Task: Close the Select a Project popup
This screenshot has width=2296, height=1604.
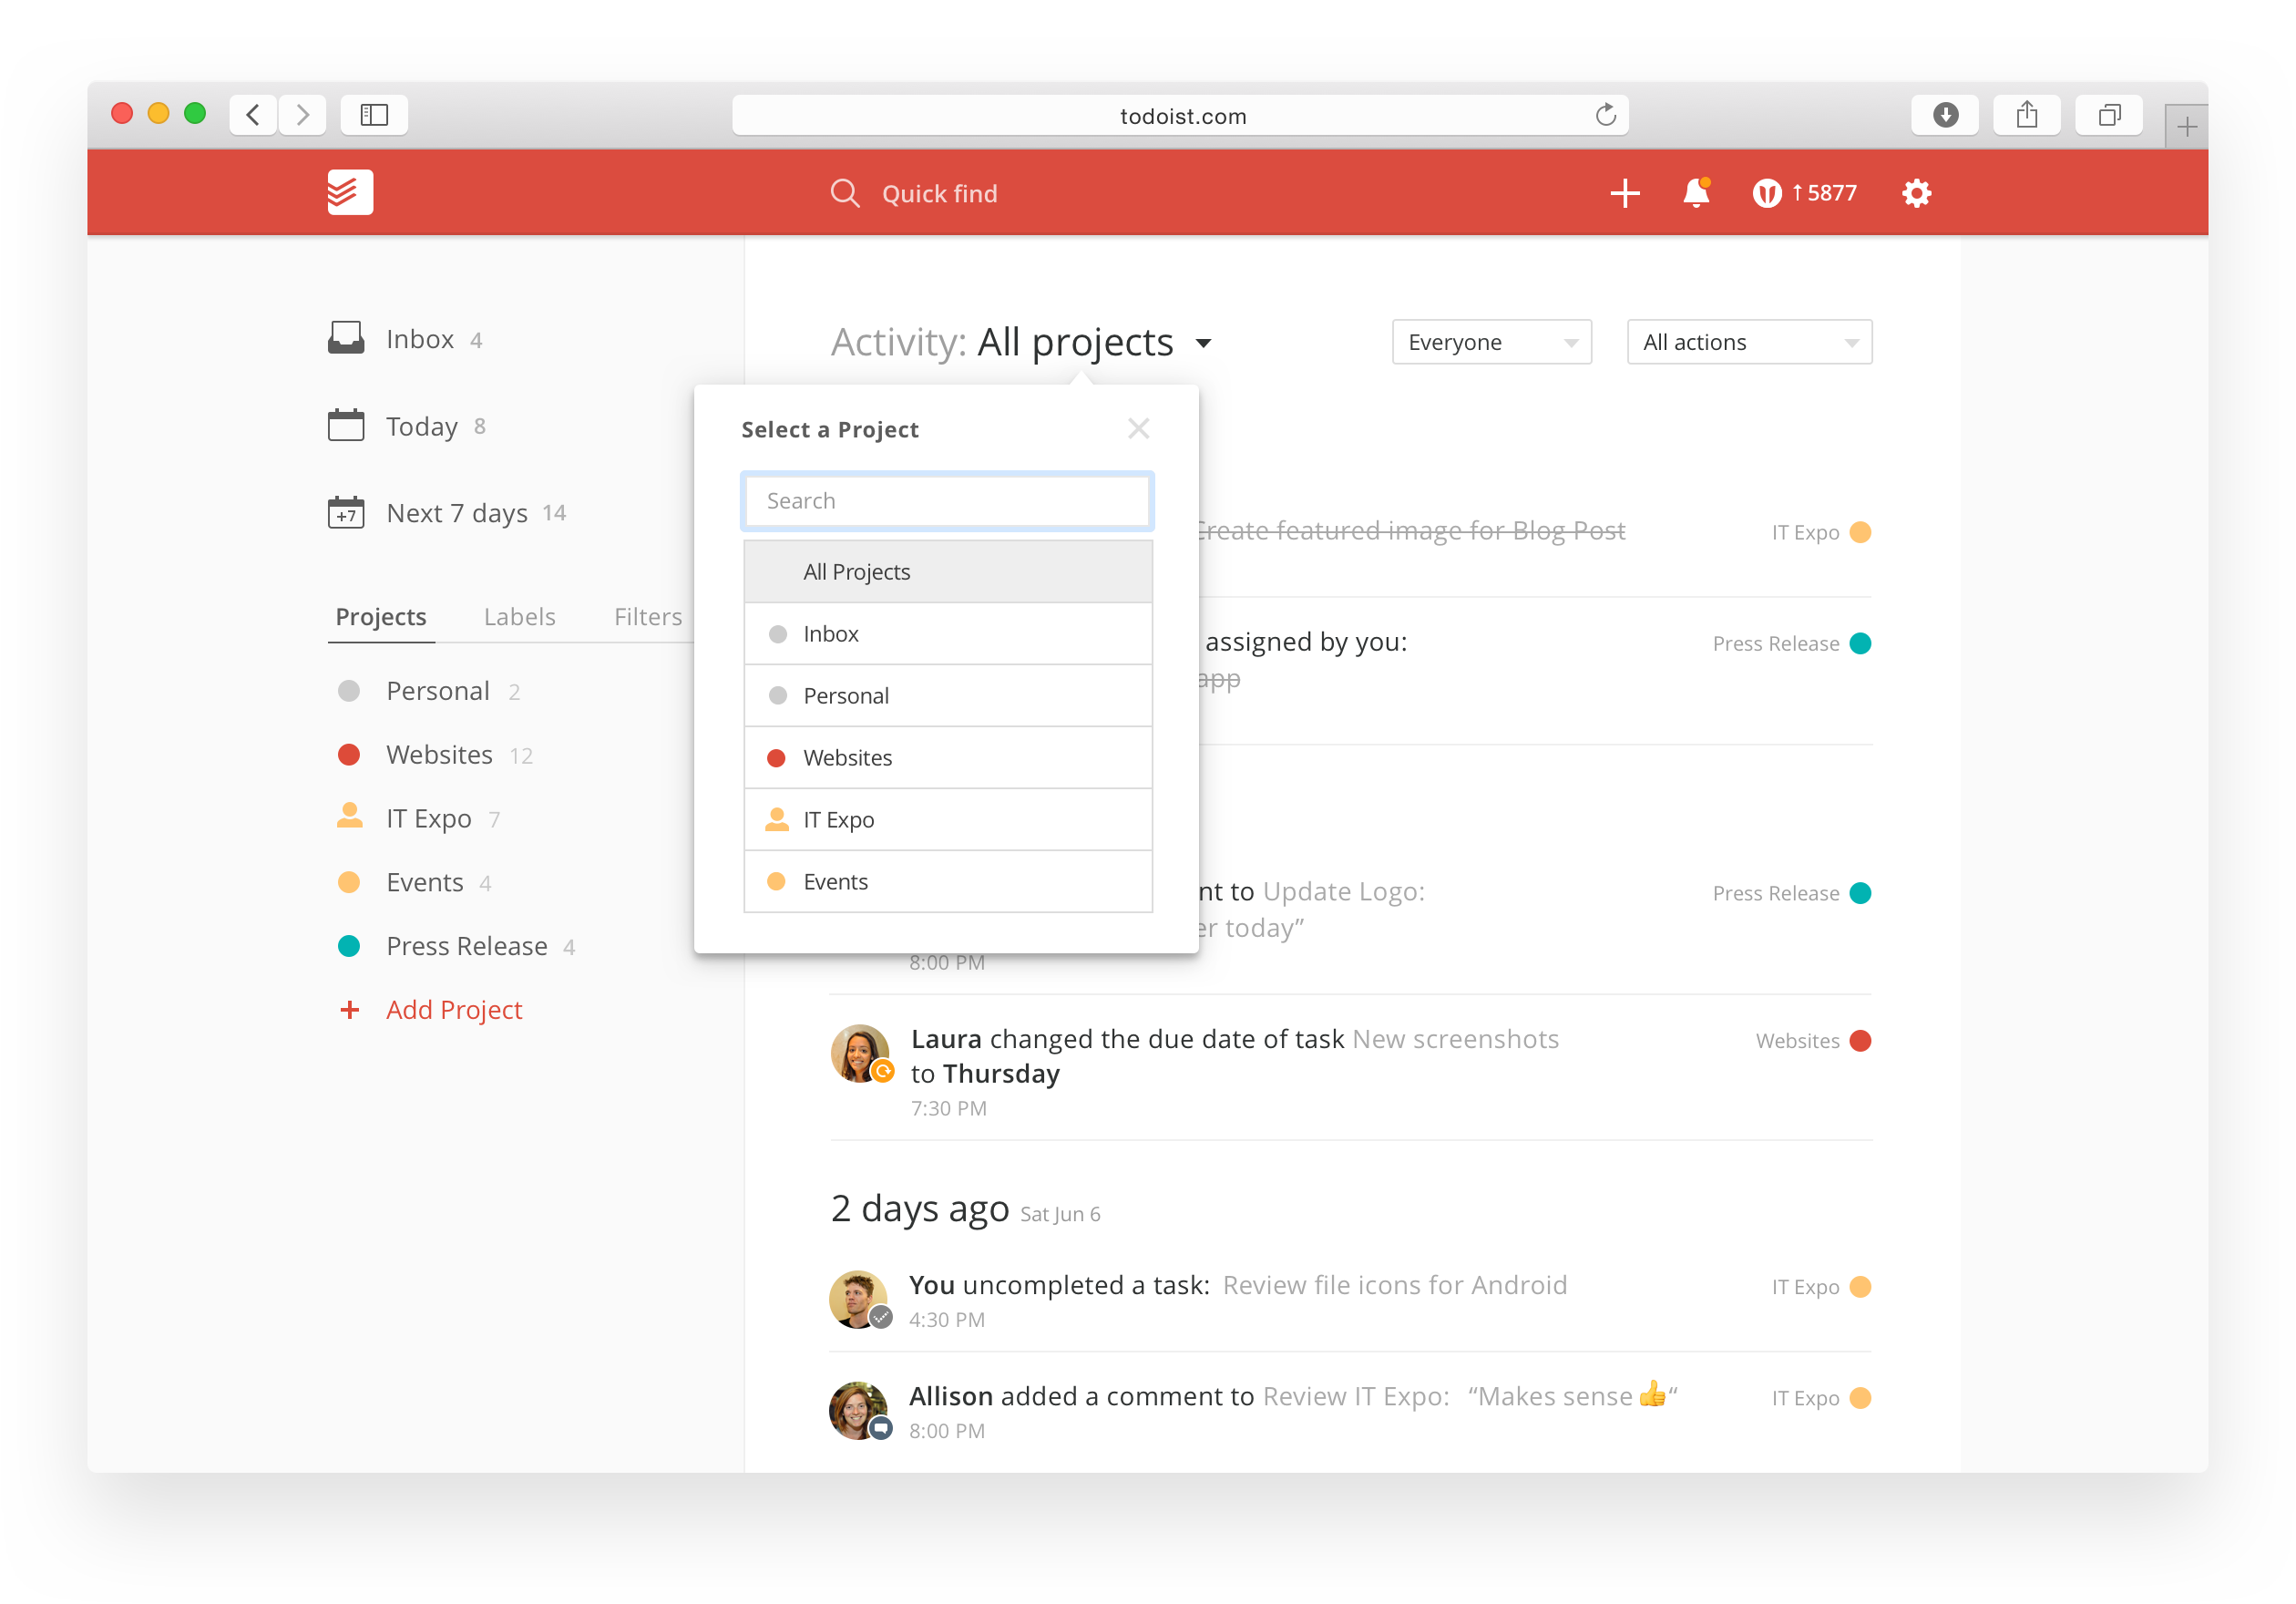Action: click(1138, 429)
